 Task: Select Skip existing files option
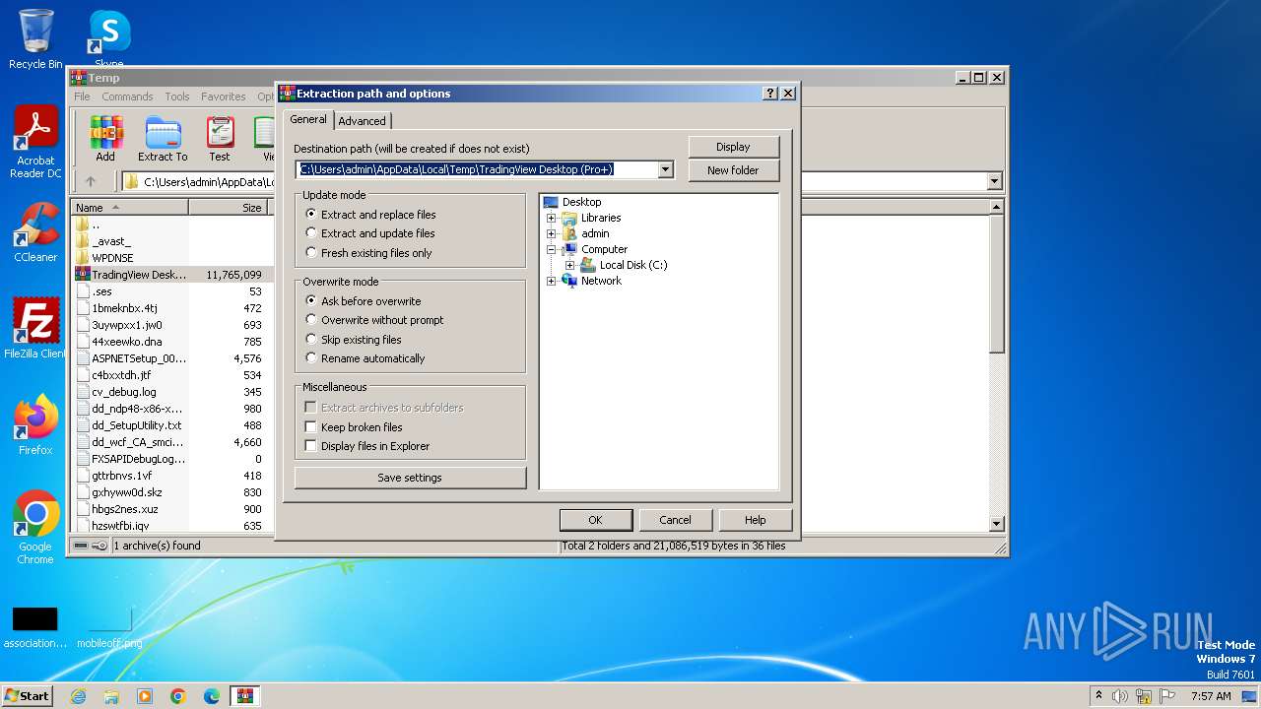pos(353,340)
